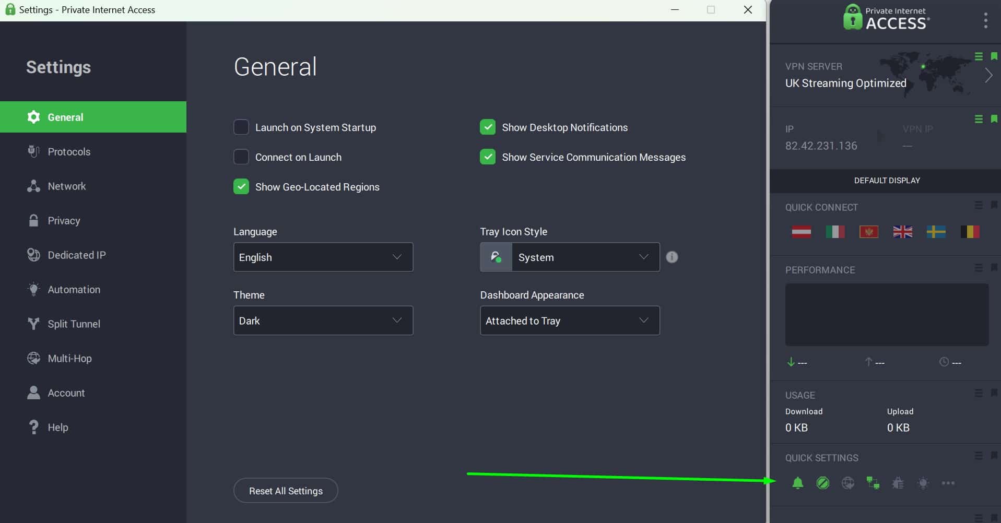Image resolution: width=1001 pixels, height=523 pixels.
Task: Open Split Tunnel settings tab
Action: (x=93, y=324)
